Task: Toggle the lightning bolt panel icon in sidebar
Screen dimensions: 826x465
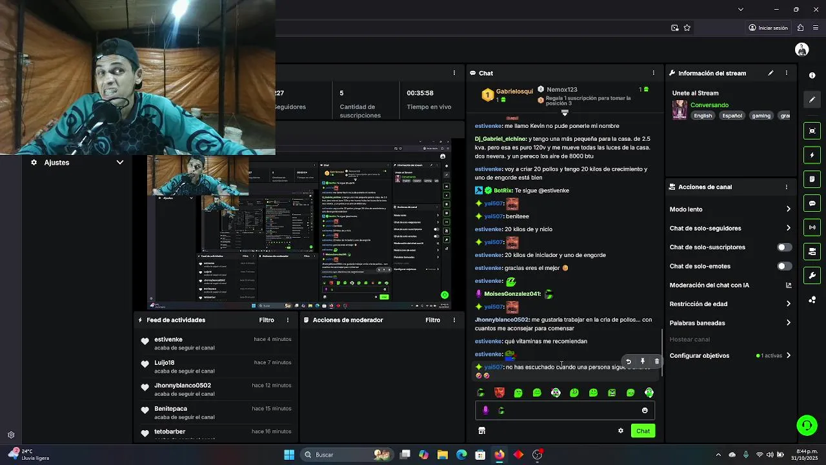Action: [812, 155]
